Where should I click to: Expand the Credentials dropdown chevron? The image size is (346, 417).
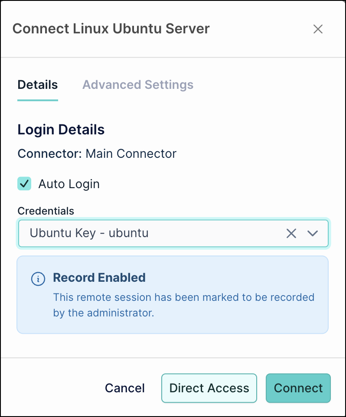(x=313, y=234)
